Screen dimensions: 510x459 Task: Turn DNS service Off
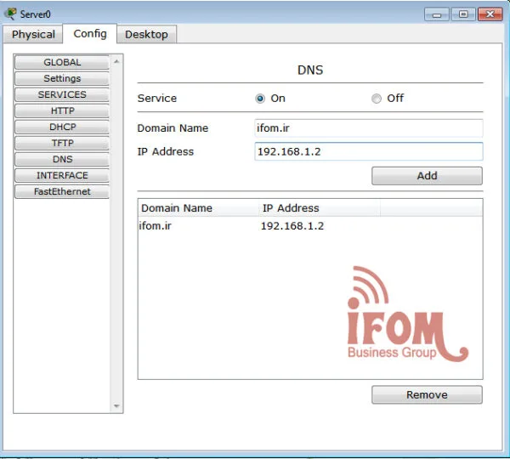tap(377, 99)
